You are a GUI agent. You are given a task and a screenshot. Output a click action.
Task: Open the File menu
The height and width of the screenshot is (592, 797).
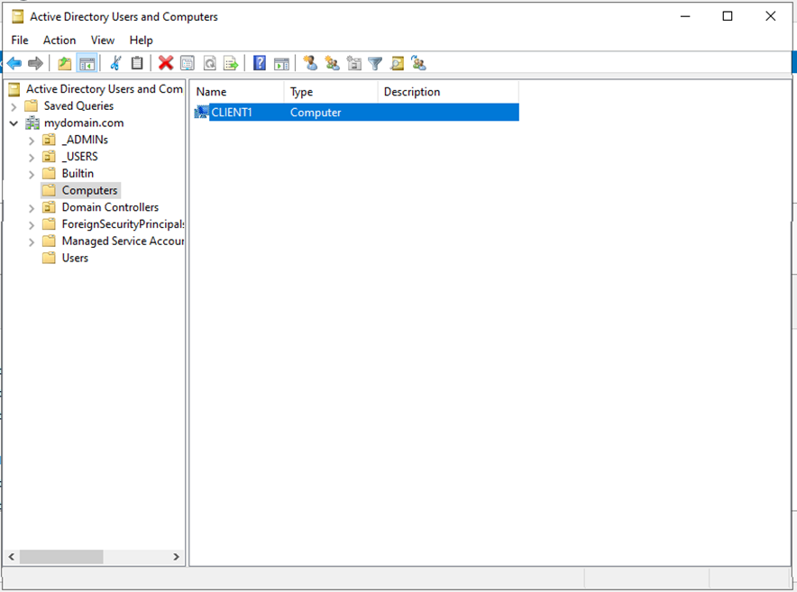point(20,41)
